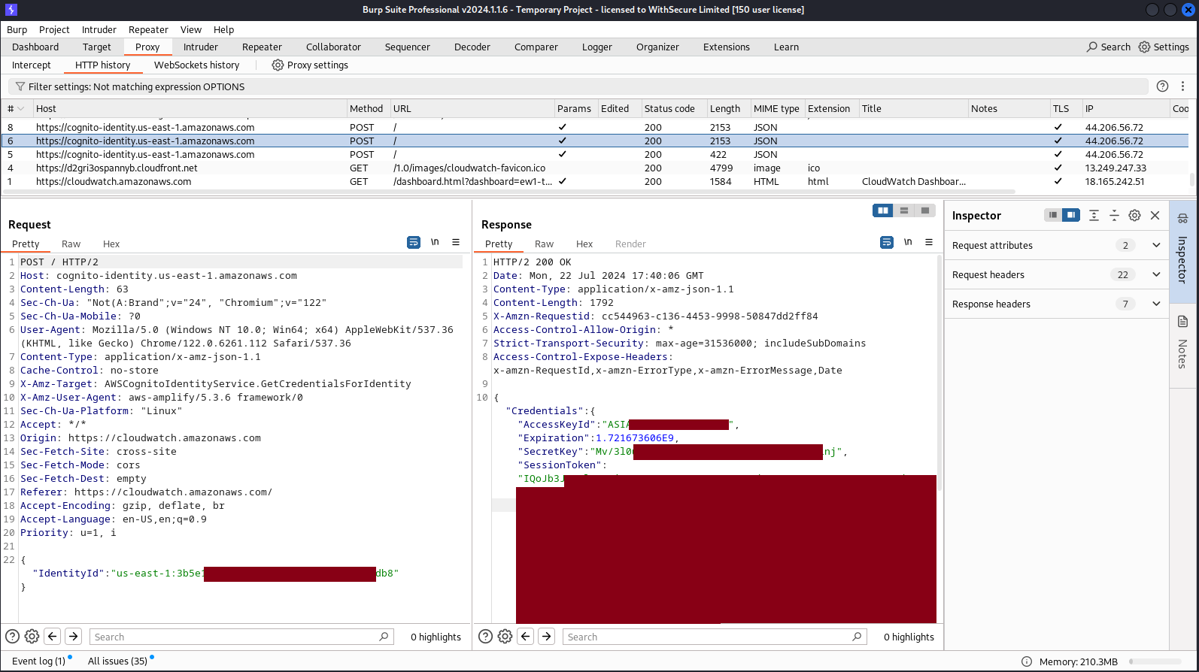Image resolution: width=1199 pixels, height=672 pixels.
Task: Open the Collaborator tab
Action: tap(333, 47)
